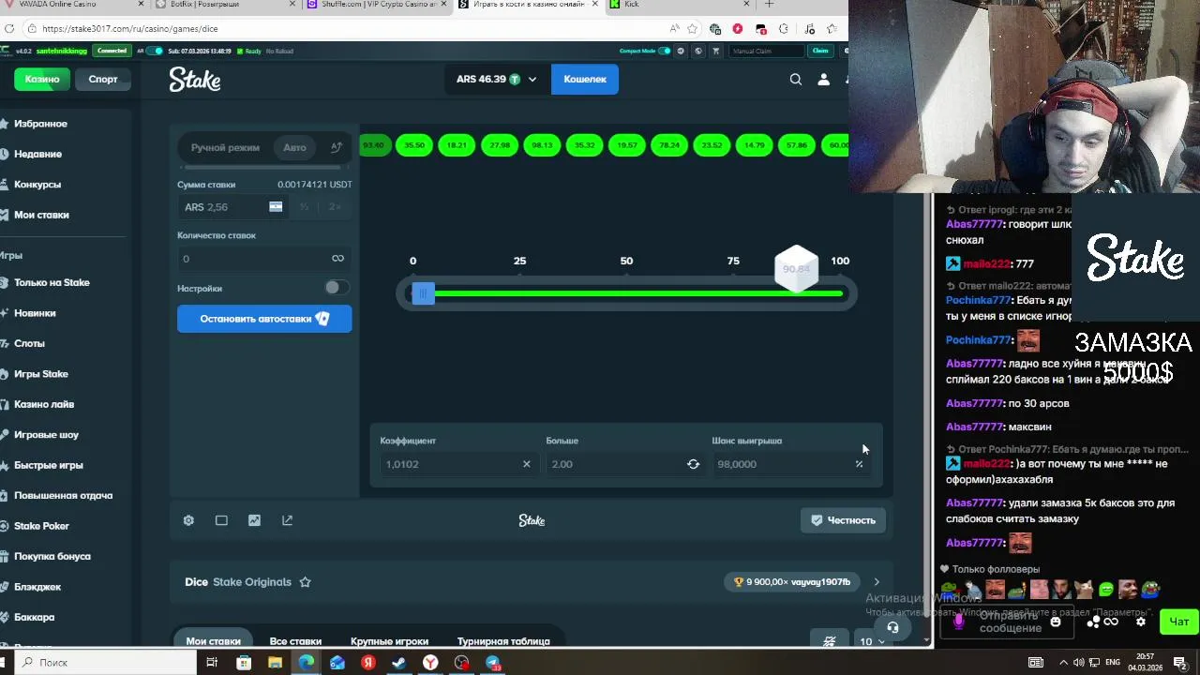Swap roll over/under icon
Viewport: 1200px width, 675px height.
click(693, 464)
